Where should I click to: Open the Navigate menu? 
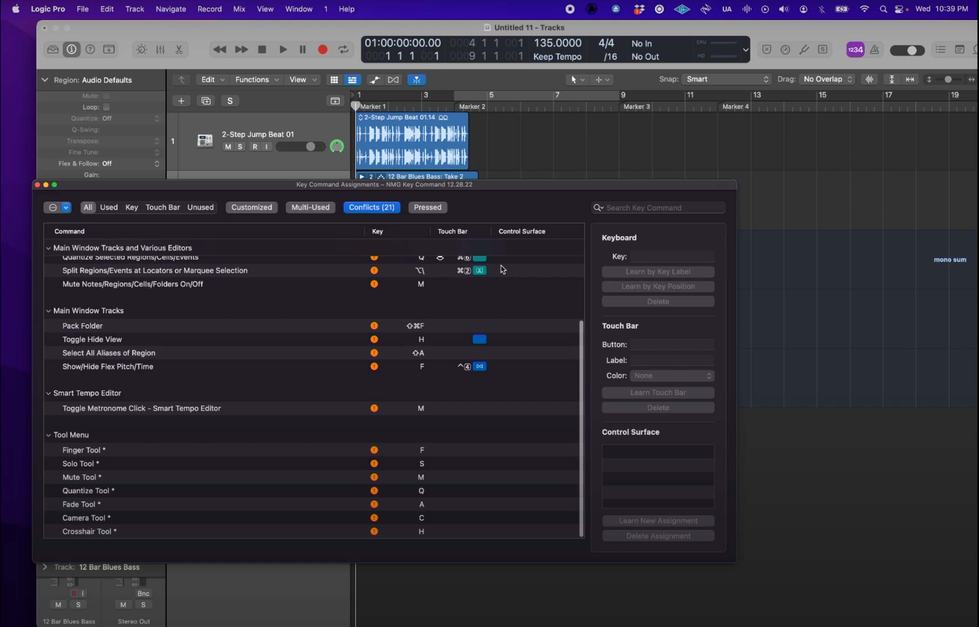tap(171, 9)
